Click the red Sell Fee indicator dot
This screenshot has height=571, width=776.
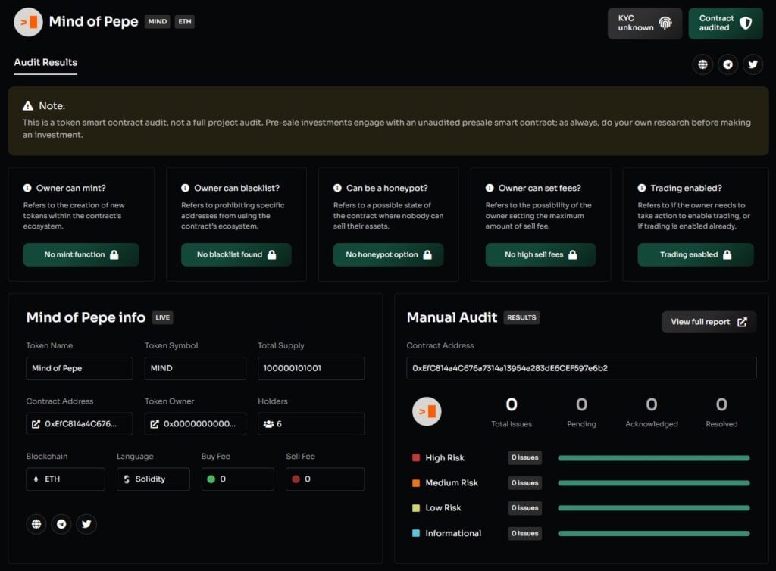click(296, 479)
